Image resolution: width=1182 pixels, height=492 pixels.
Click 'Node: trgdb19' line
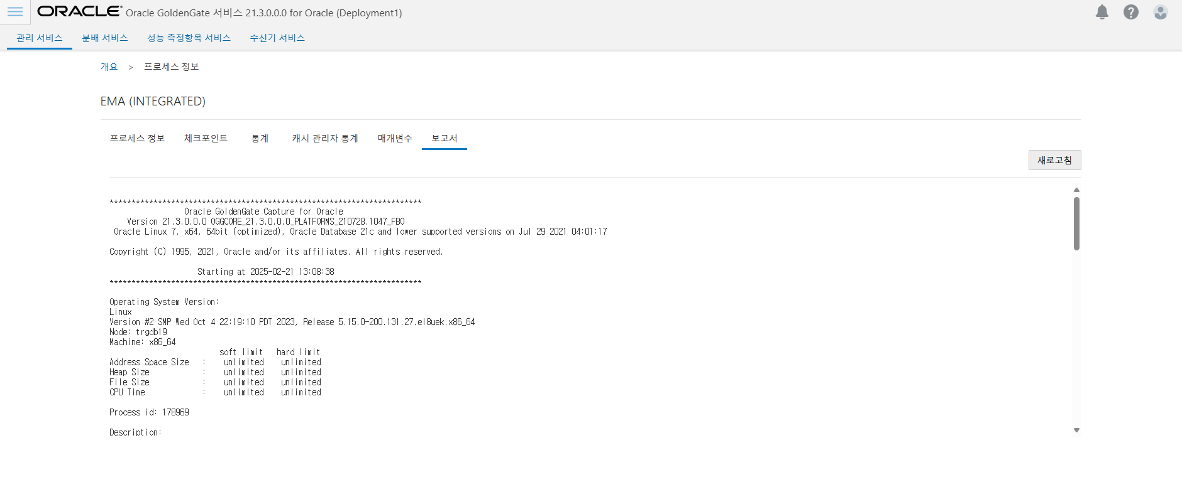tap(138, 332)
